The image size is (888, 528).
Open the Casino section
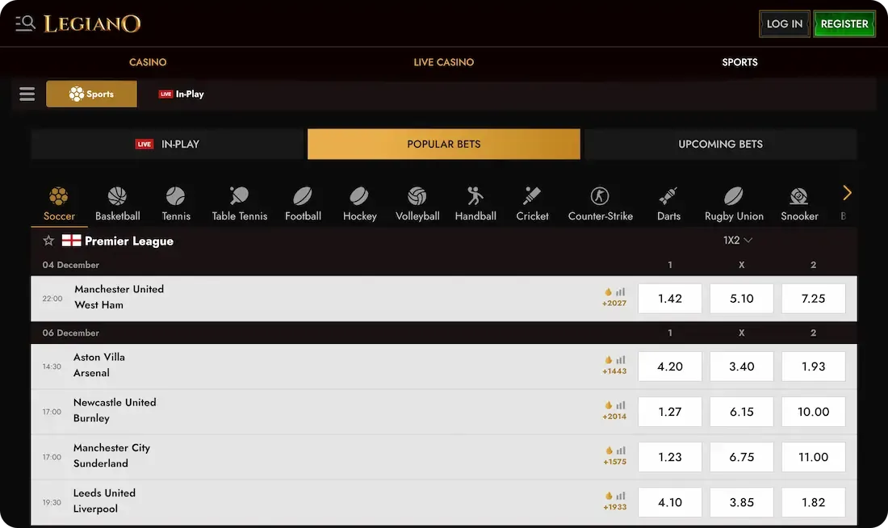point(148,61)
